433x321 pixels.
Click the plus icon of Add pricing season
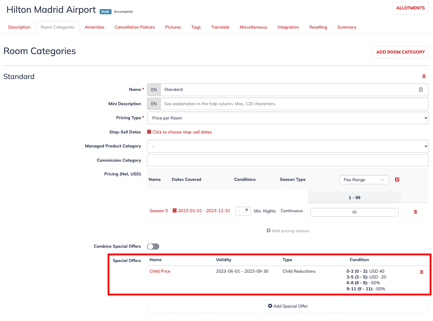click(269, 231)
